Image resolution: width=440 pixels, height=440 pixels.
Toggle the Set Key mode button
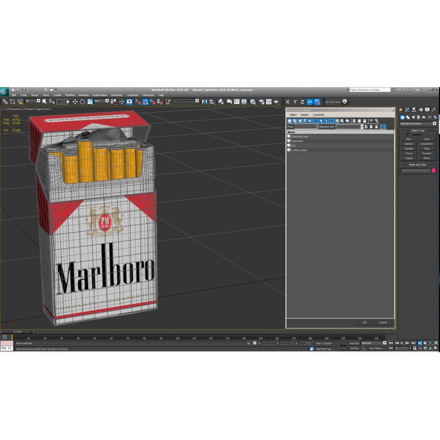(x=354, y=348)
